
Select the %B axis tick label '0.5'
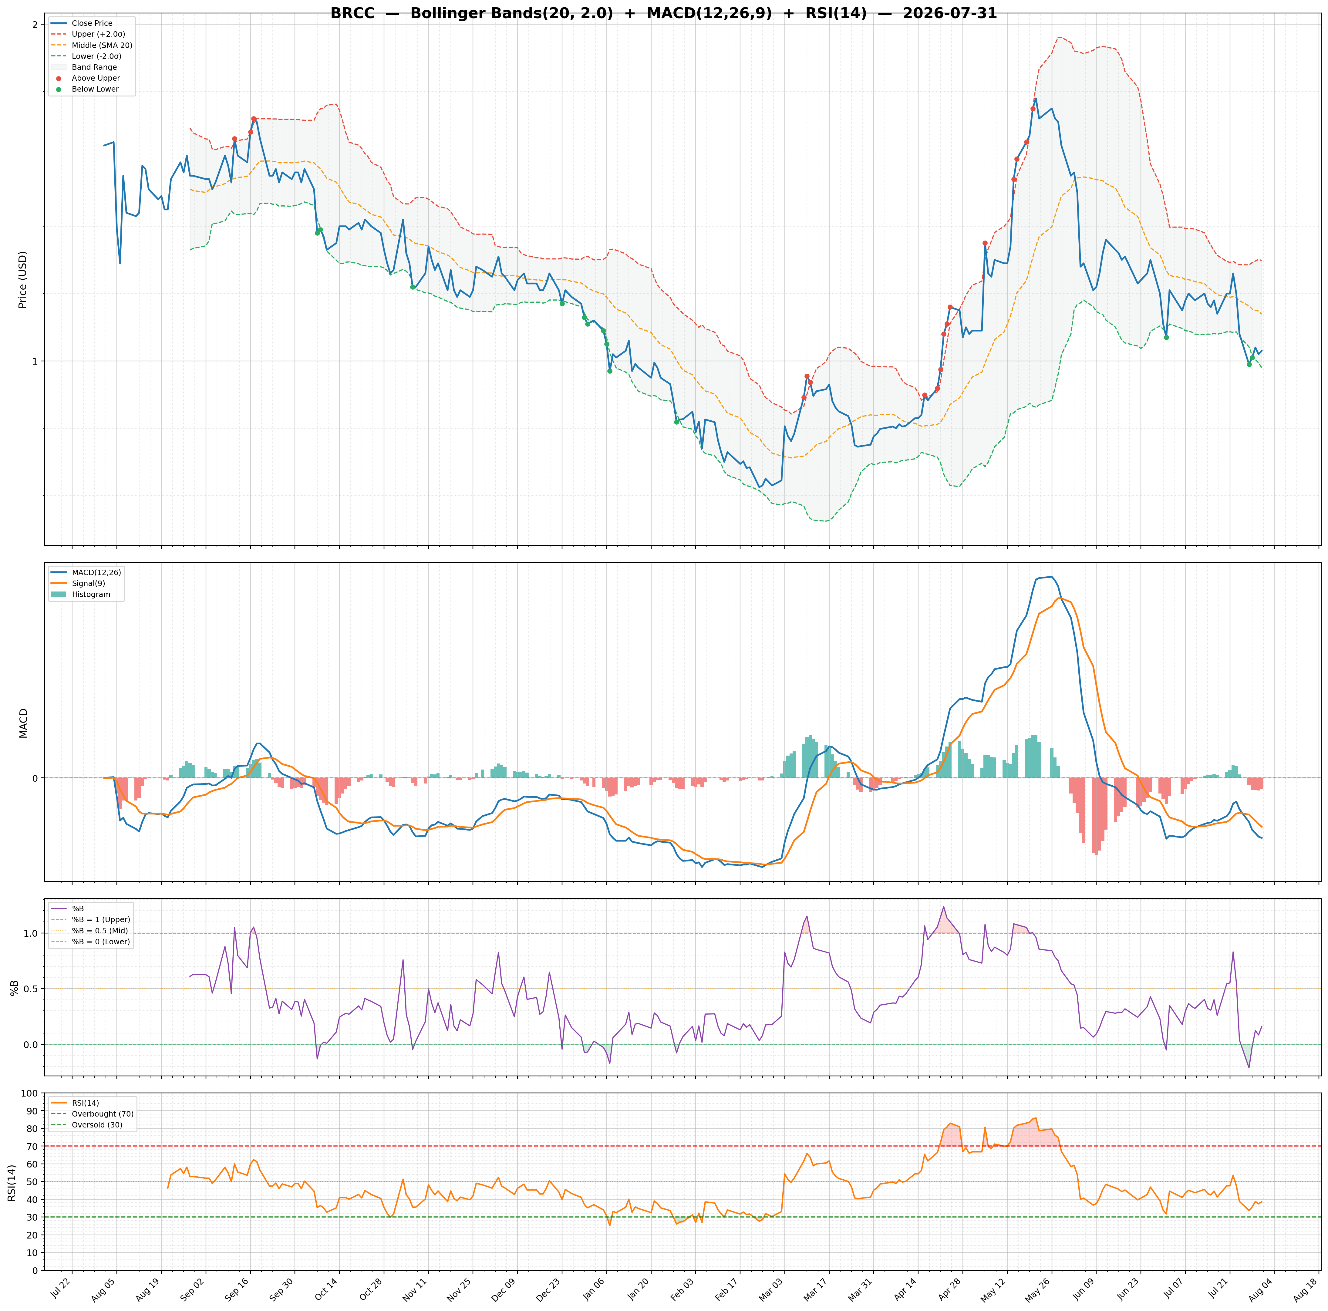coord(31,989)
